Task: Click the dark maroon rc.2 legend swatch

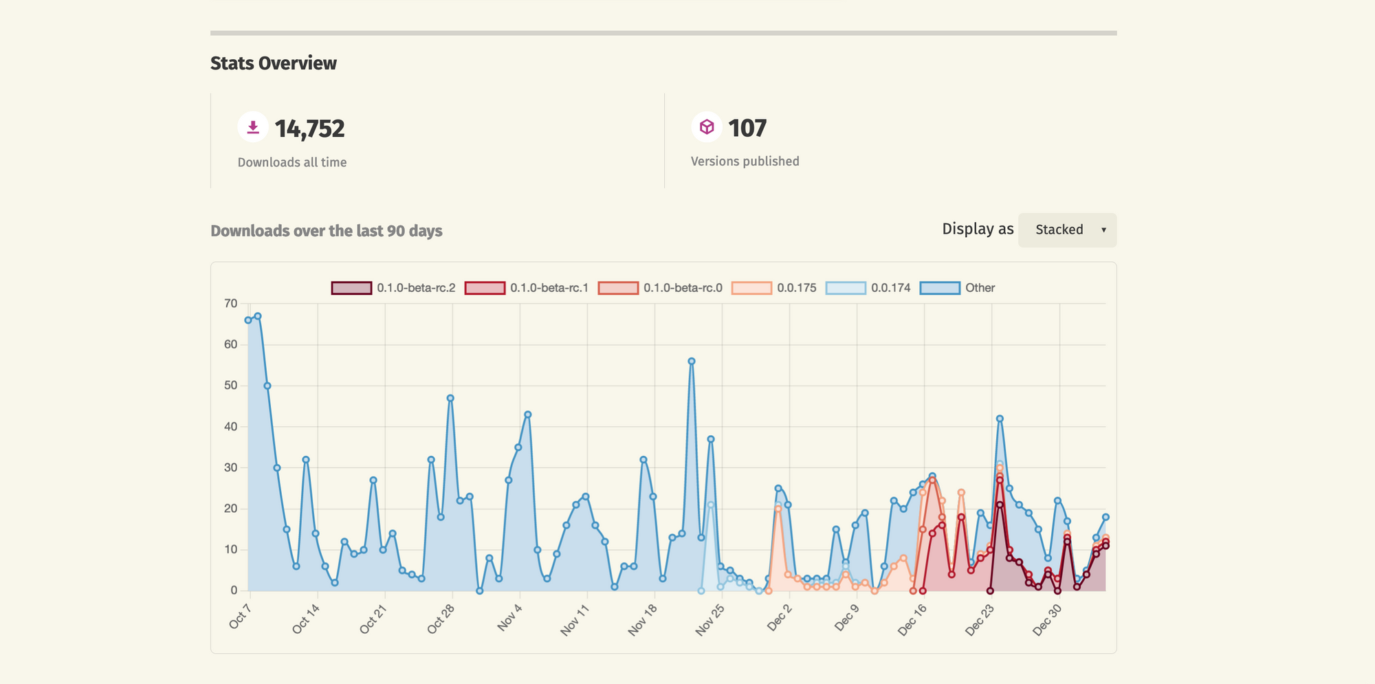Action: (x=351, y=288)
